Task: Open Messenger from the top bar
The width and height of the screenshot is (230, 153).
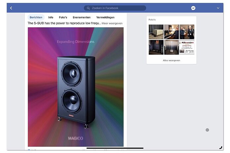Action: [x=193, y=8]
